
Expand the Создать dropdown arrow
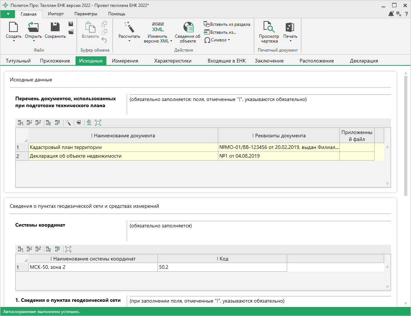[x=13, y=41]
